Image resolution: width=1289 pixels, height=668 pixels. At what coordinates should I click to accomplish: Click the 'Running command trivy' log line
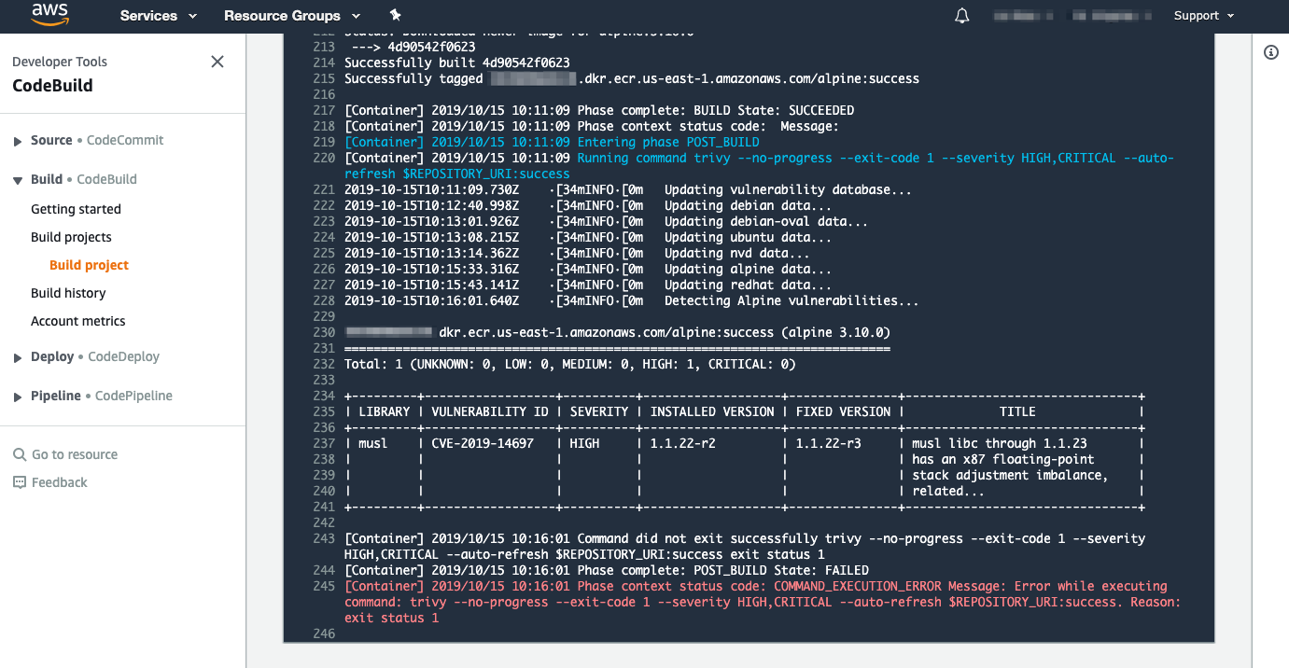(759, 166)
